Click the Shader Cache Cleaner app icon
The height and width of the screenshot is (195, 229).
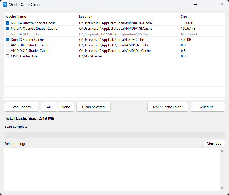pyautogui.click(x=5, y=5)
